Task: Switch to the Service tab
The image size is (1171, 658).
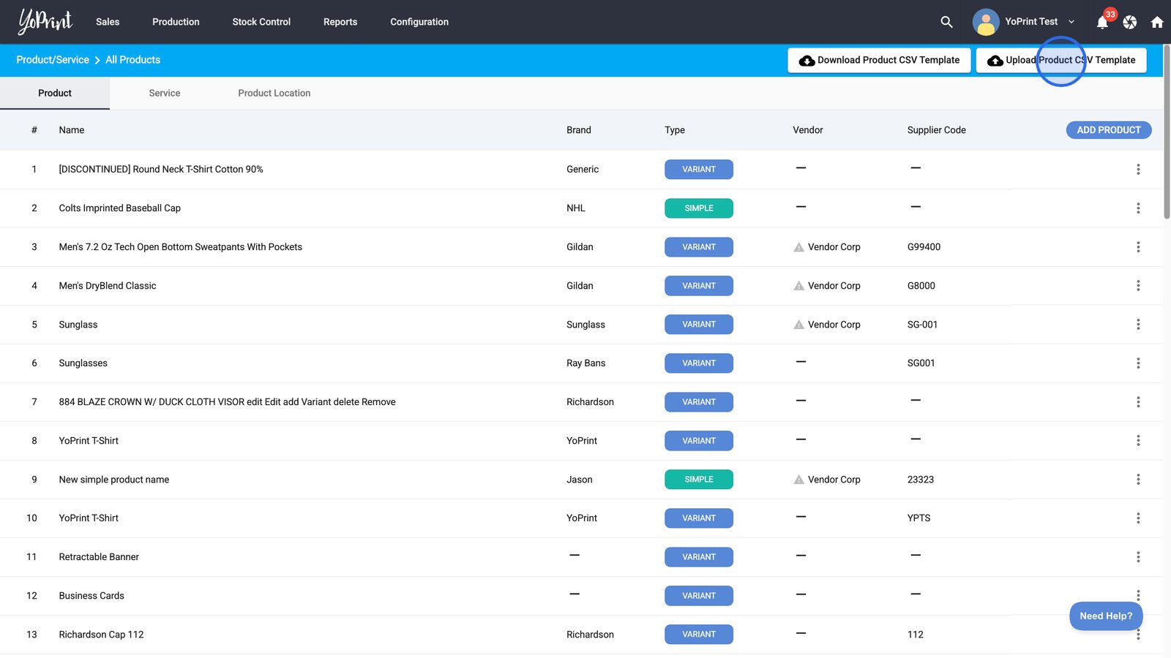Action: pyautogui.click(x=164, y=93)
